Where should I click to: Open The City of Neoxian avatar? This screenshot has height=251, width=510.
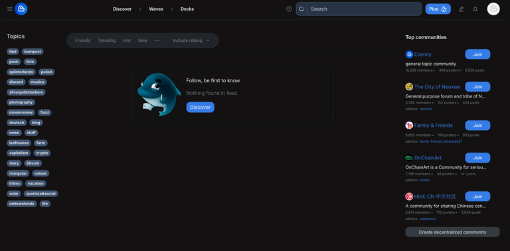[409, 87]
